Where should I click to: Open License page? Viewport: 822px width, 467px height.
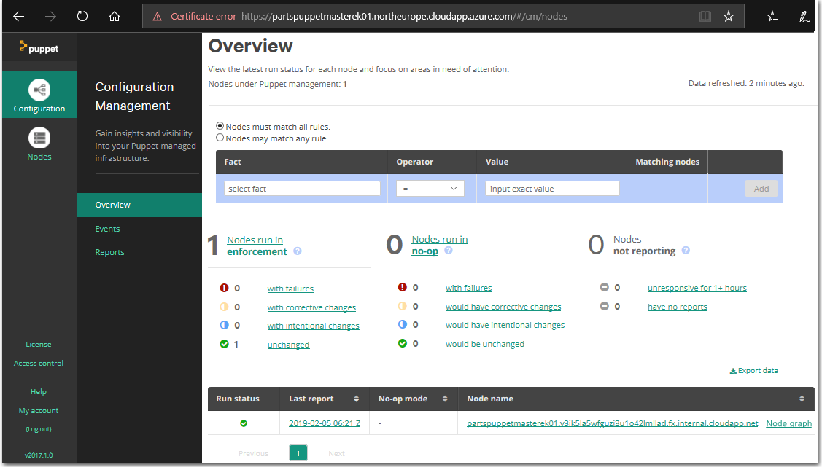(x=39, y=345)
